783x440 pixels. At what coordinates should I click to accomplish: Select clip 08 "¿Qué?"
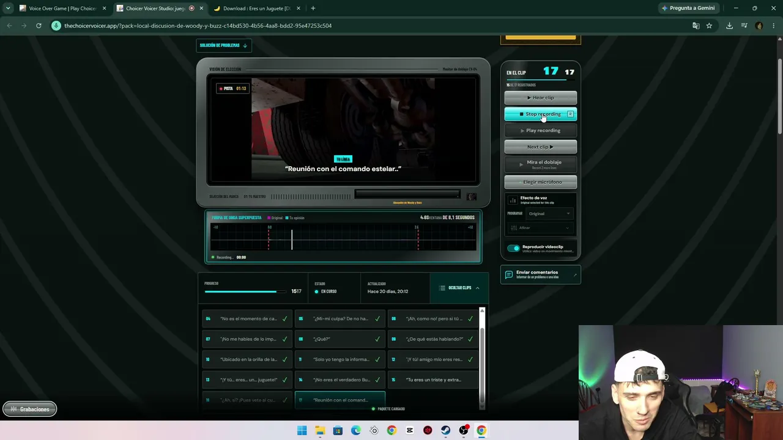point(340,339)
